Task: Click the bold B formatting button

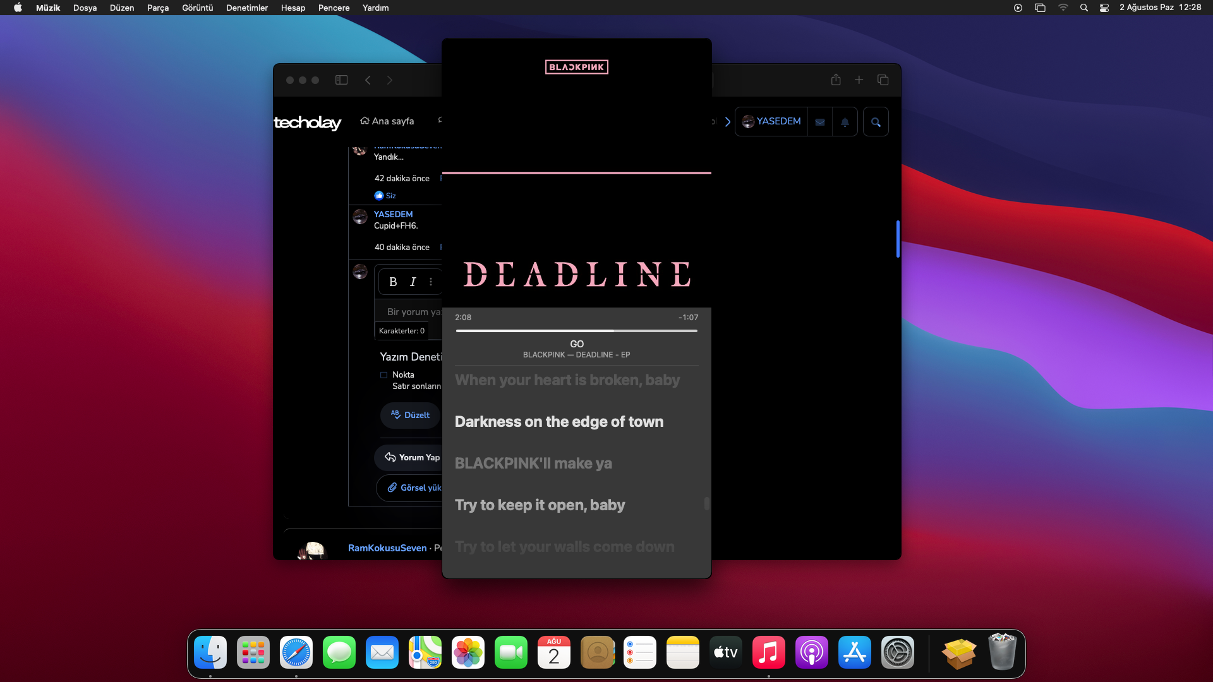Action: pyautogui.click(x=393, y=282)
